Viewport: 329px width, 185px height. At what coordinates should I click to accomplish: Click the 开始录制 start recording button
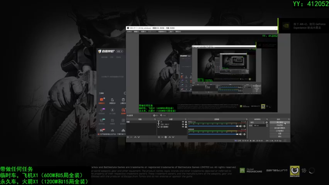click(x=280, y=125)
